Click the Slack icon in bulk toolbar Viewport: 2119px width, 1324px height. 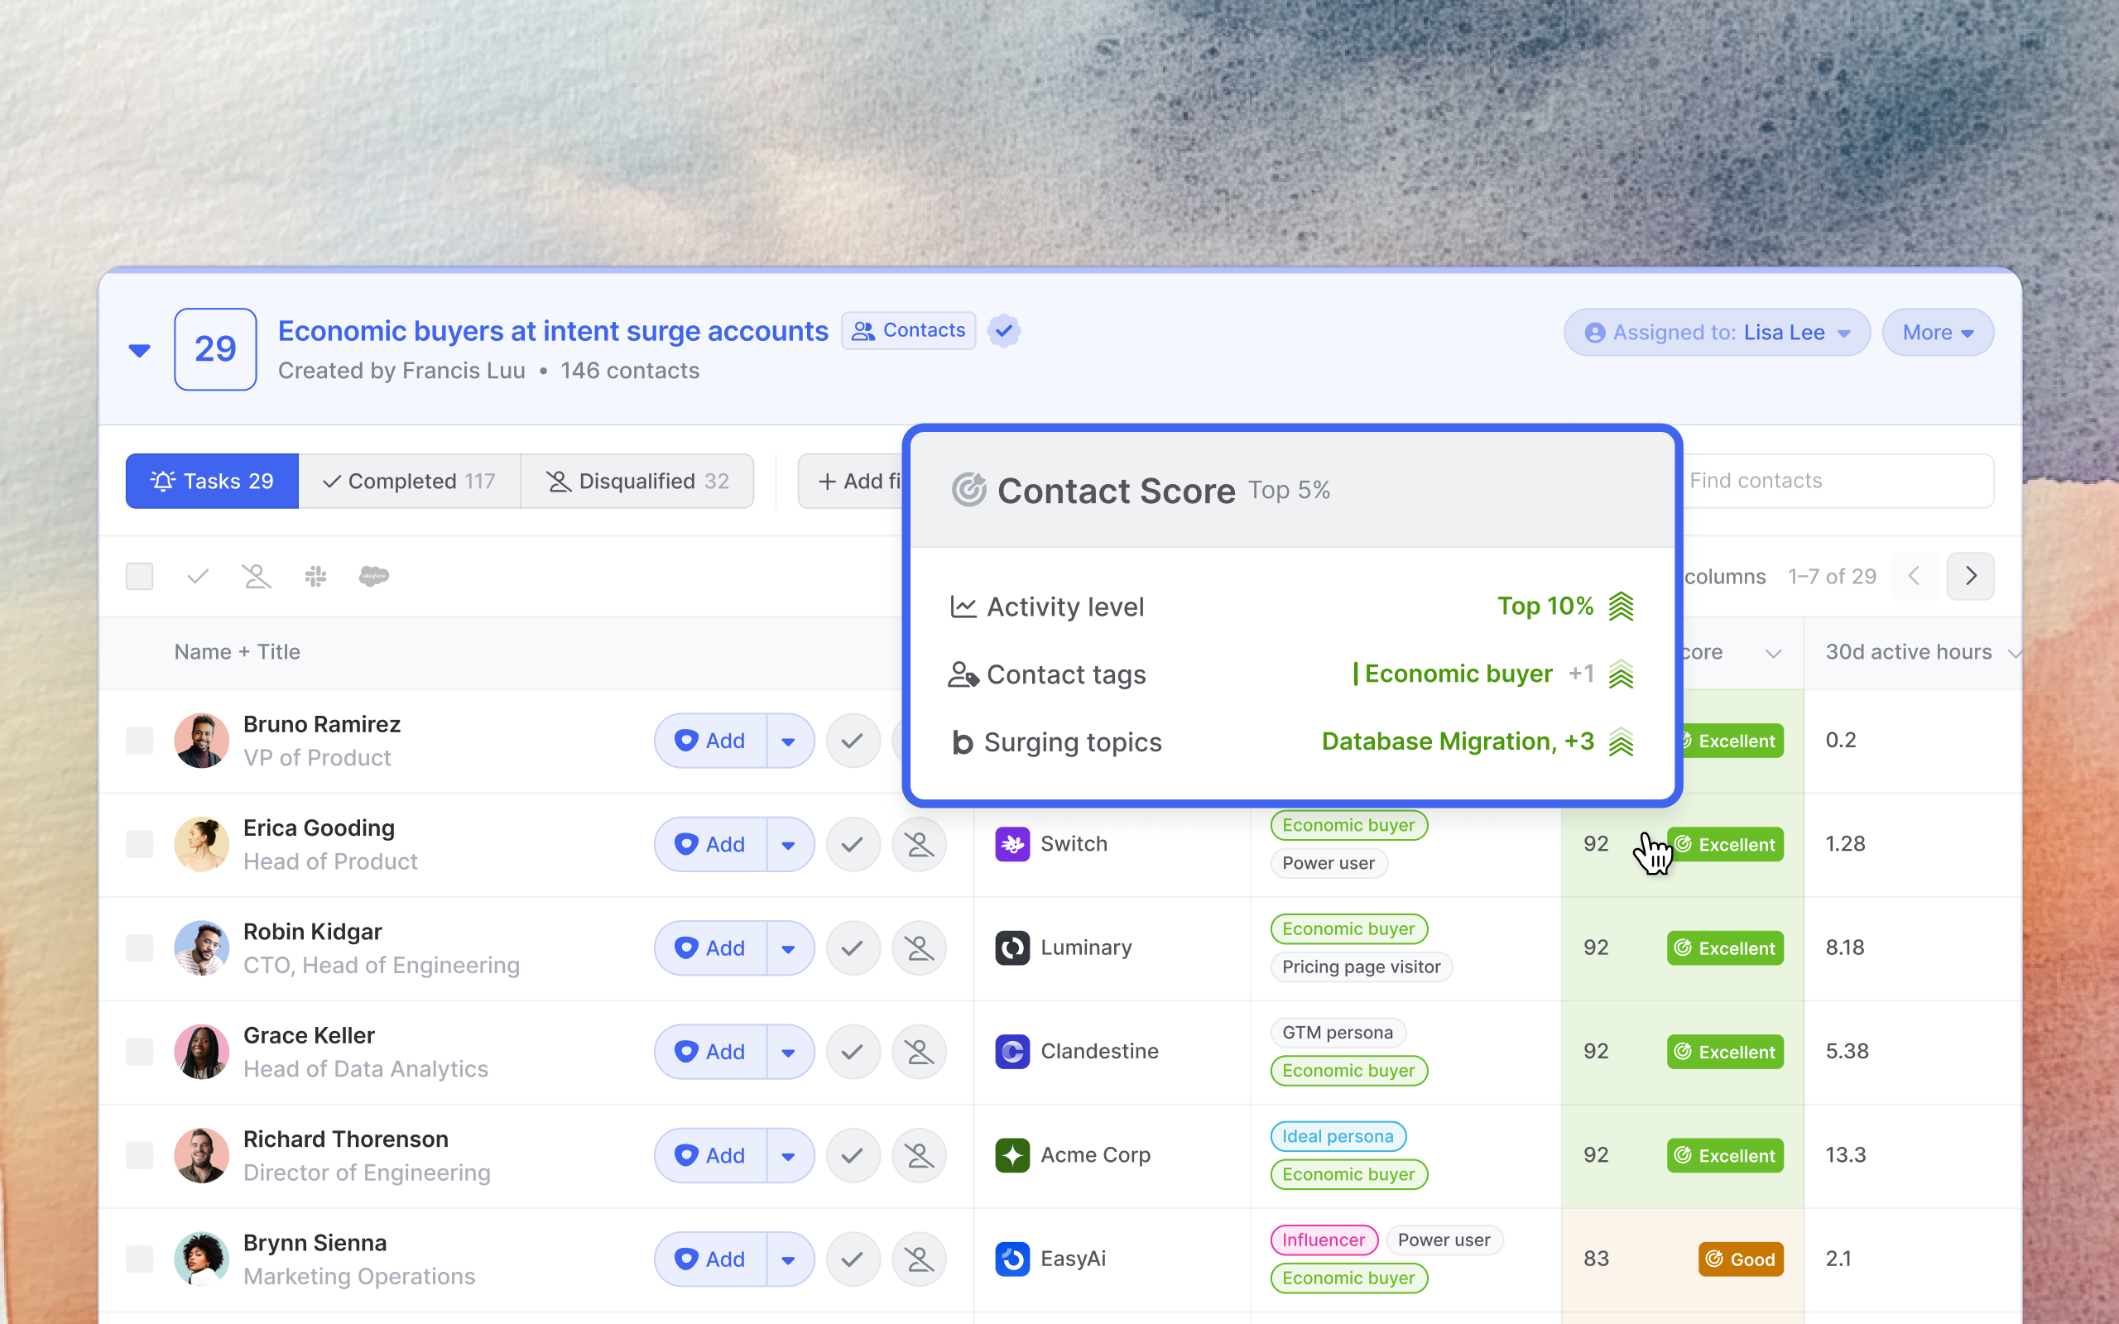pyautogui.click(x=315, y=576)
